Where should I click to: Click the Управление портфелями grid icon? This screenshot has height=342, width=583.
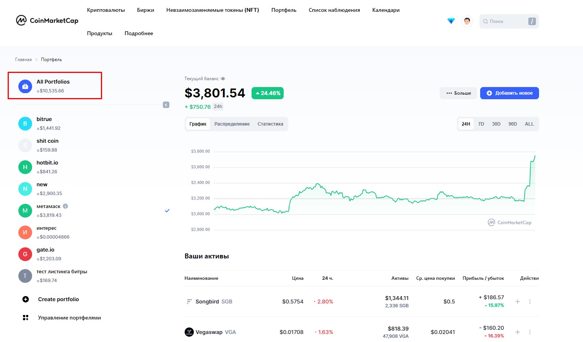coord(26,318)
